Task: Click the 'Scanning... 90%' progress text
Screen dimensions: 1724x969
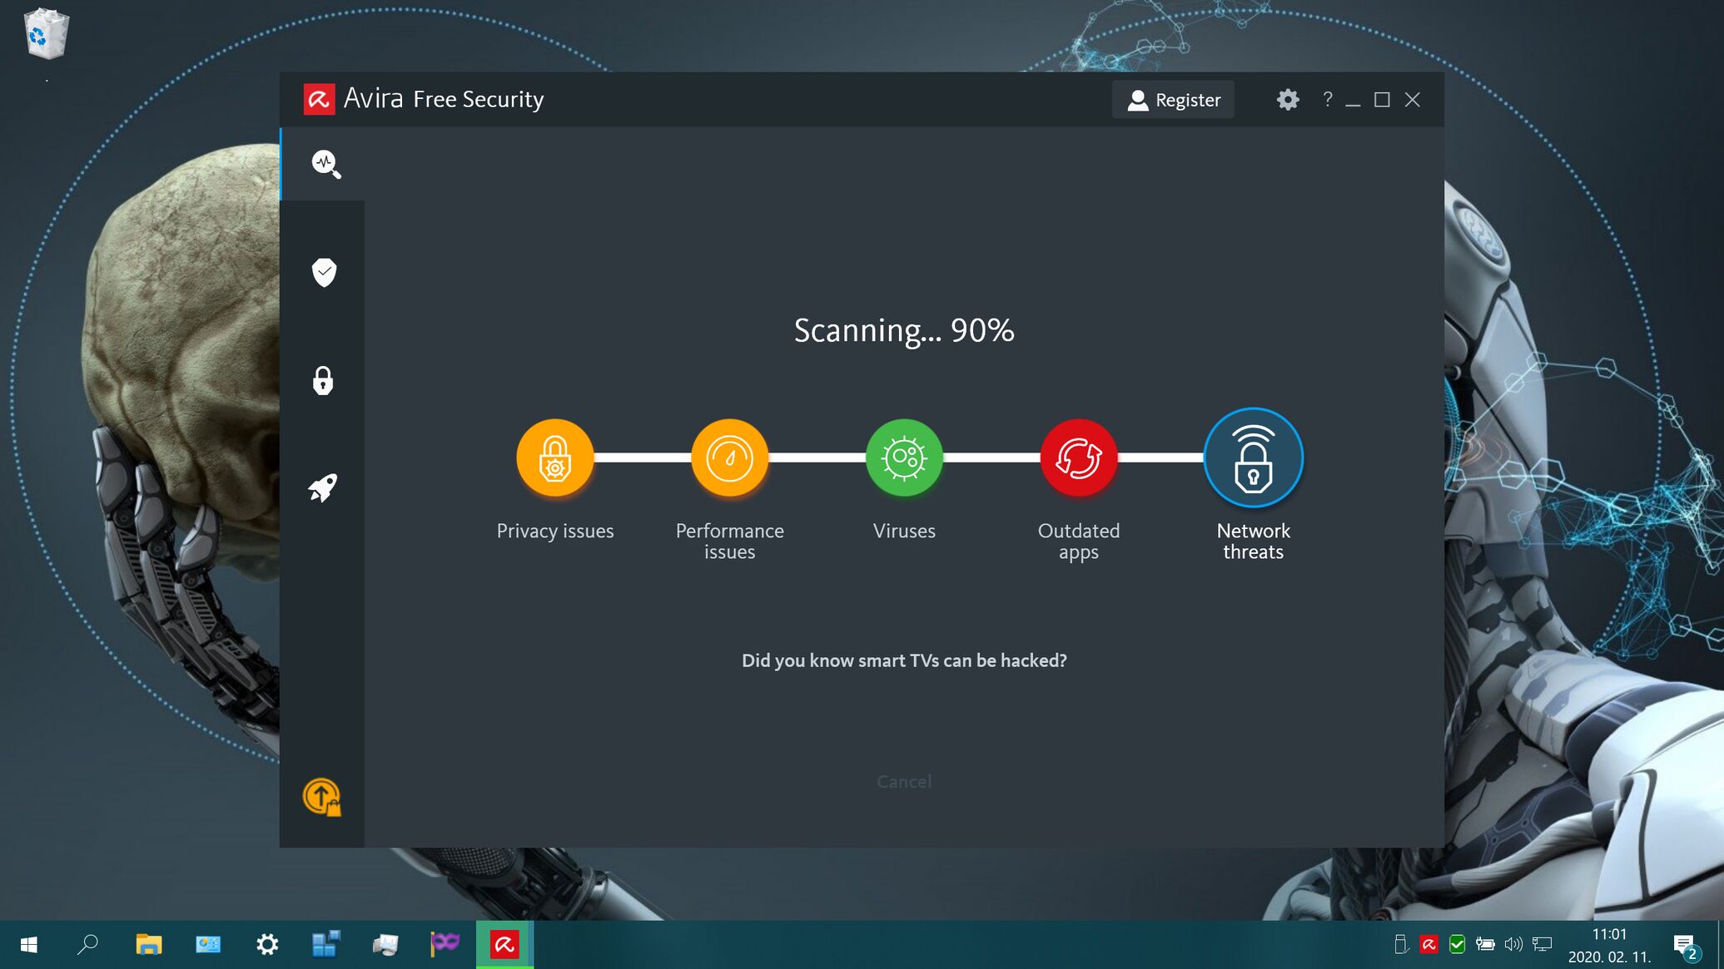Action: [x=904, y=330]
